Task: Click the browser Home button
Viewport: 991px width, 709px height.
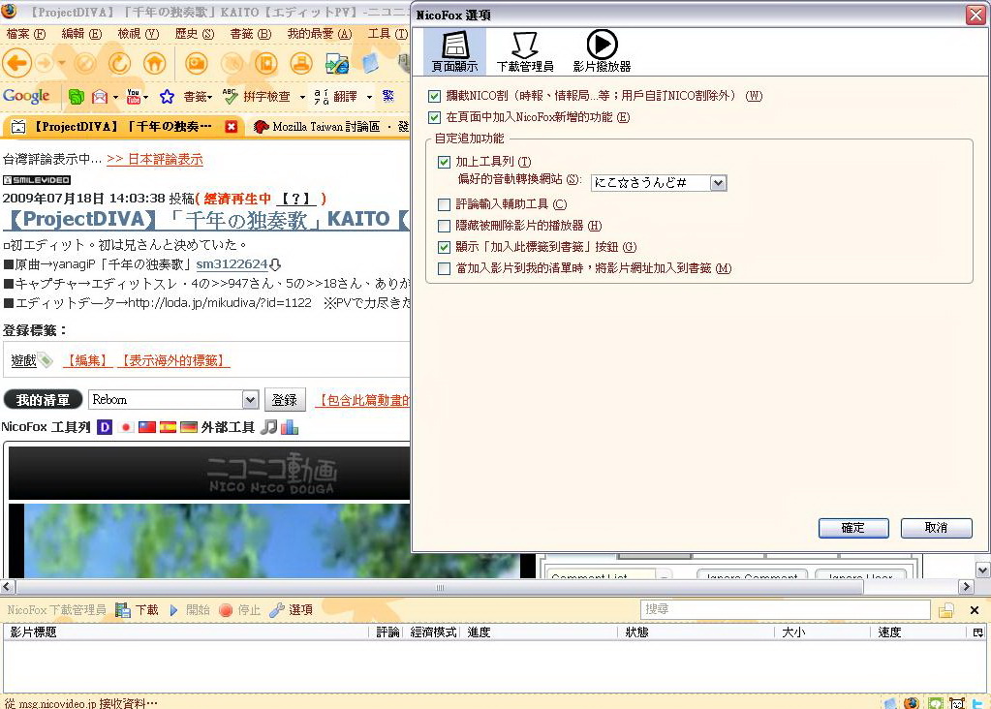Action: [x=154, y=63]
